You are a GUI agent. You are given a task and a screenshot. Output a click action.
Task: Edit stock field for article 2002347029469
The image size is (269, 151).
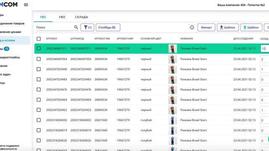(x=265, y=100)
